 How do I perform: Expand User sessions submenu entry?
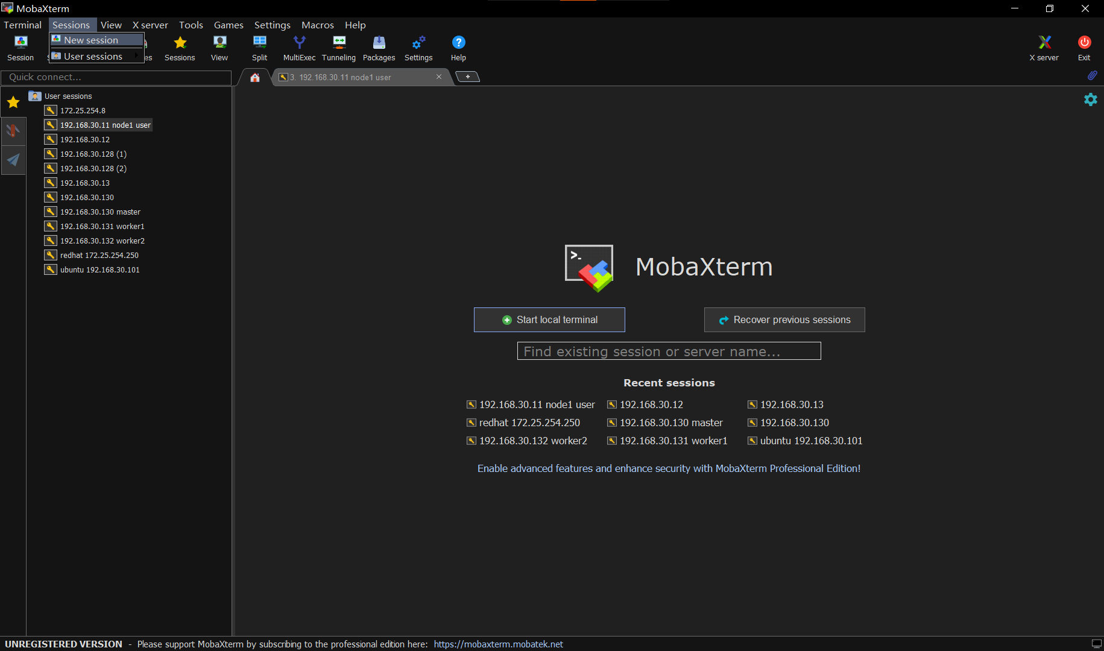[x=97, y=56]
